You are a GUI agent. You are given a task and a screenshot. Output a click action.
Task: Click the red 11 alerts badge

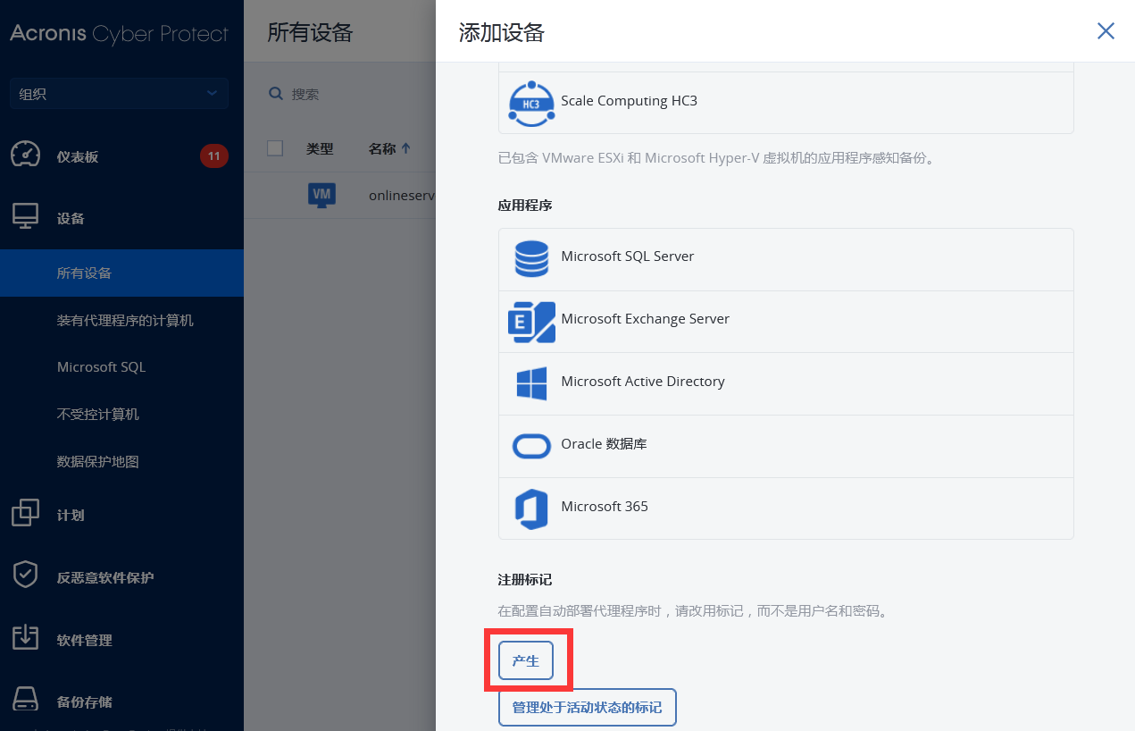pos(213,155)
